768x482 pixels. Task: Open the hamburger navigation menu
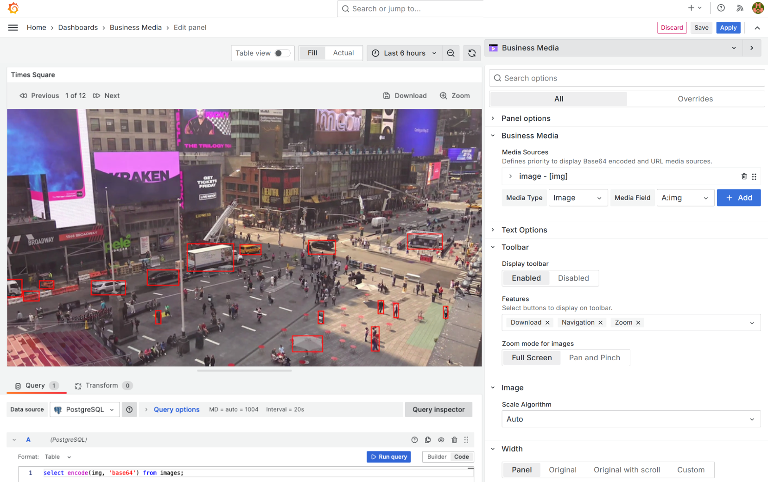tap(13, 28)
